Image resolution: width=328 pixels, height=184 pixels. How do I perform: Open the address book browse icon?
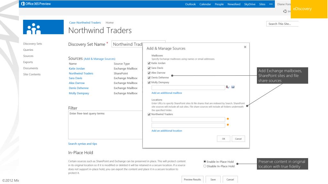coord(233,87)
